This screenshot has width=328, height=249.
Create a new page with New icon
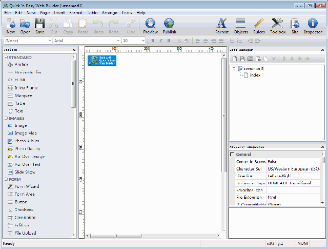point(11,26)
